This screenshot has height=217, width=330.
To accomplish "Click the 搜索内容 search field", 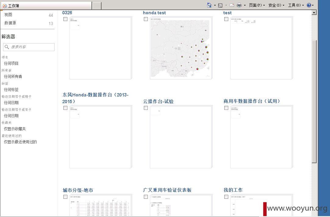I will [x=29, y=47].
